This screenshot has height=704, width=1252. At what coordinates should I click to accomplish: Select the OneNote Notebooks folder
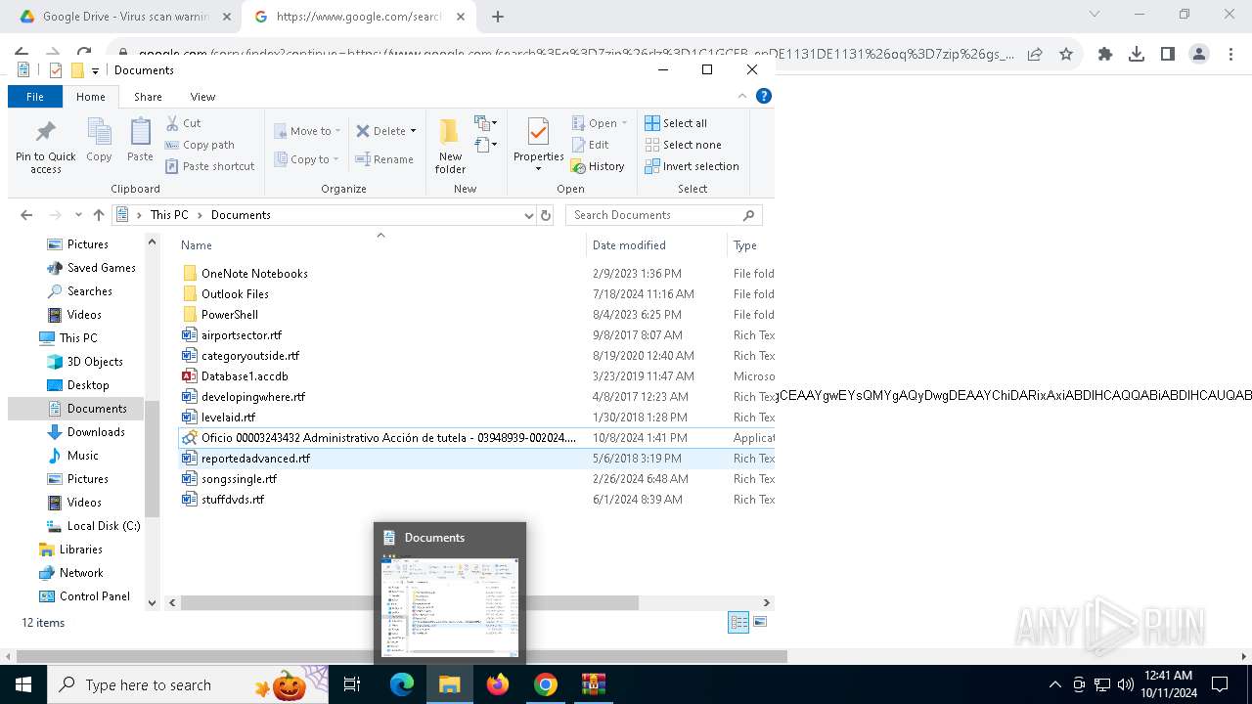(x=254, y=274)
